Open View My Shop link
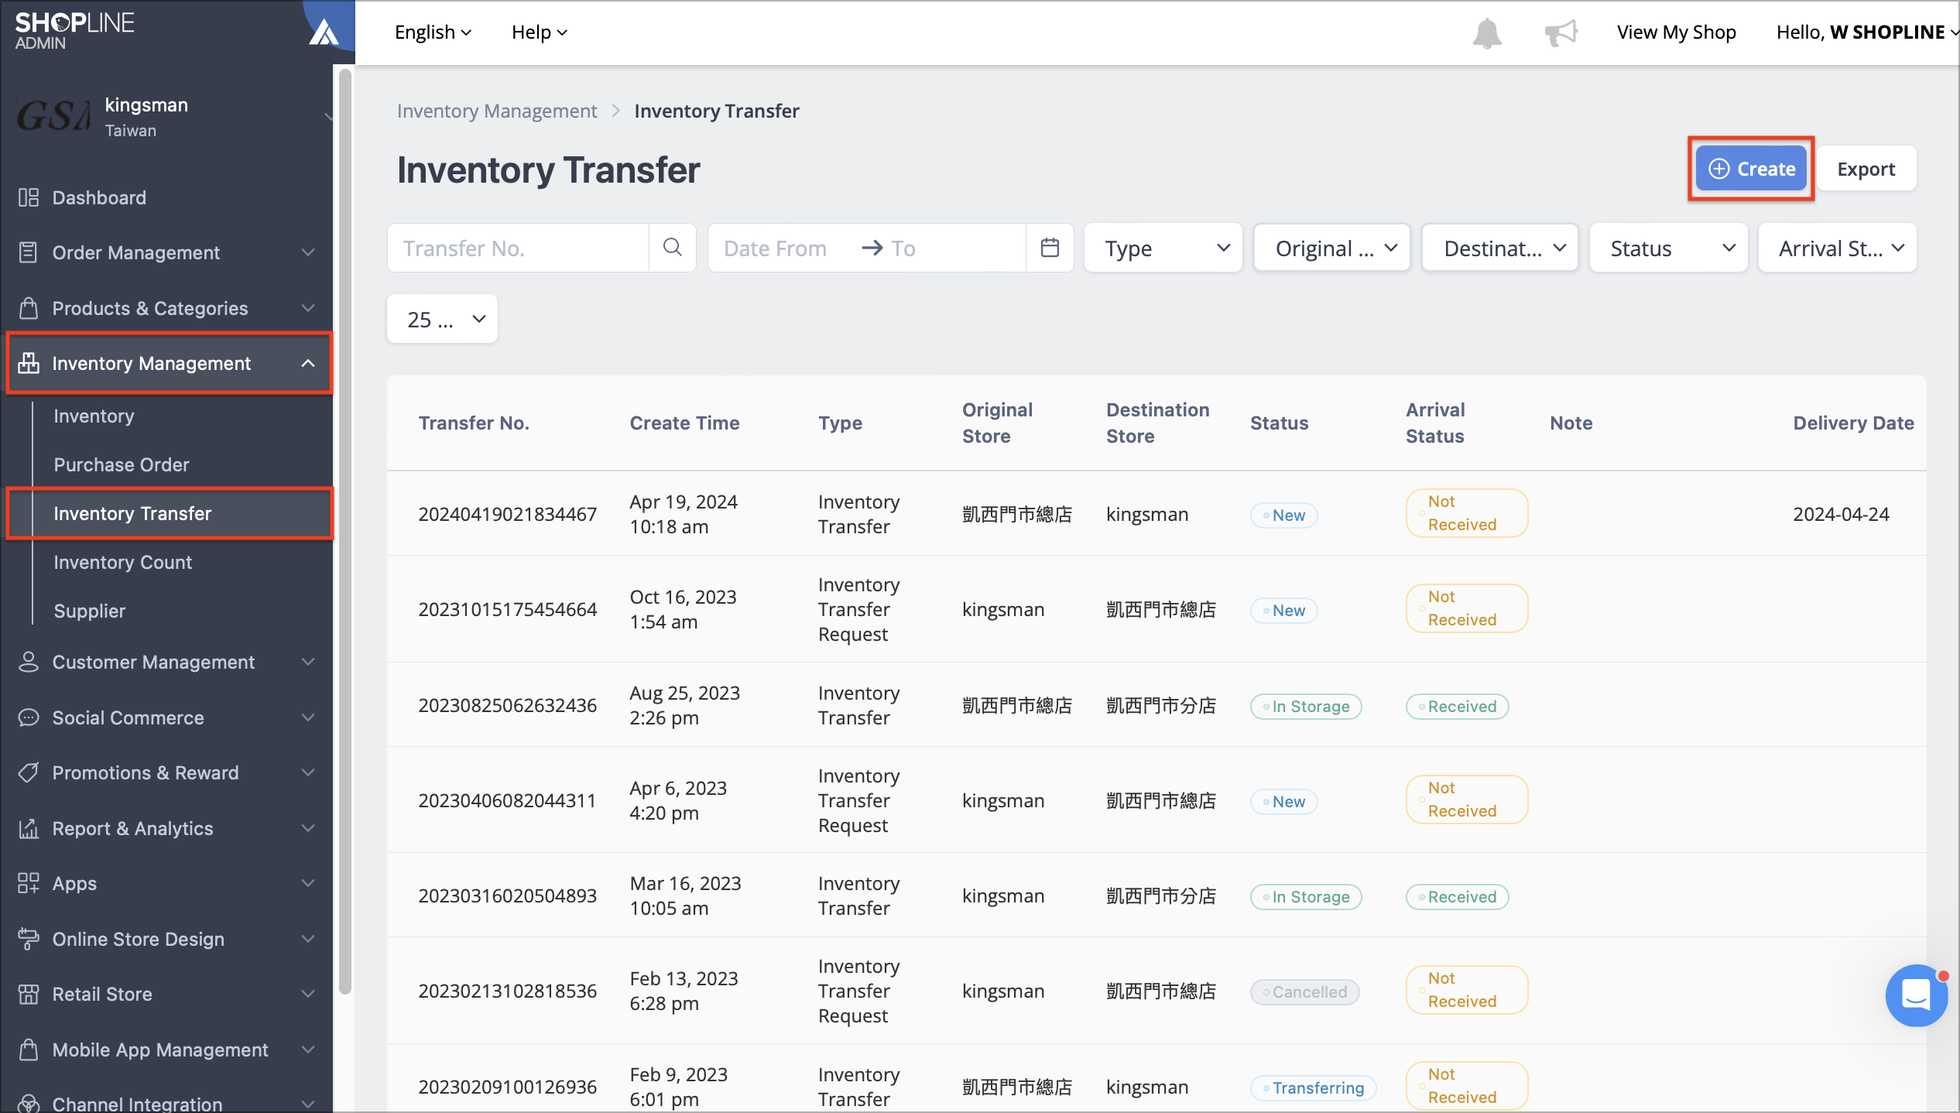The height and width of the screenshot is (1113, 1960). coord(1676,33)
